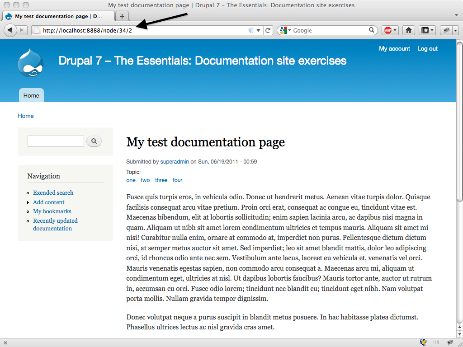
Task: Open the URL bar history dropdown arrow
Action: coord(259,30)
